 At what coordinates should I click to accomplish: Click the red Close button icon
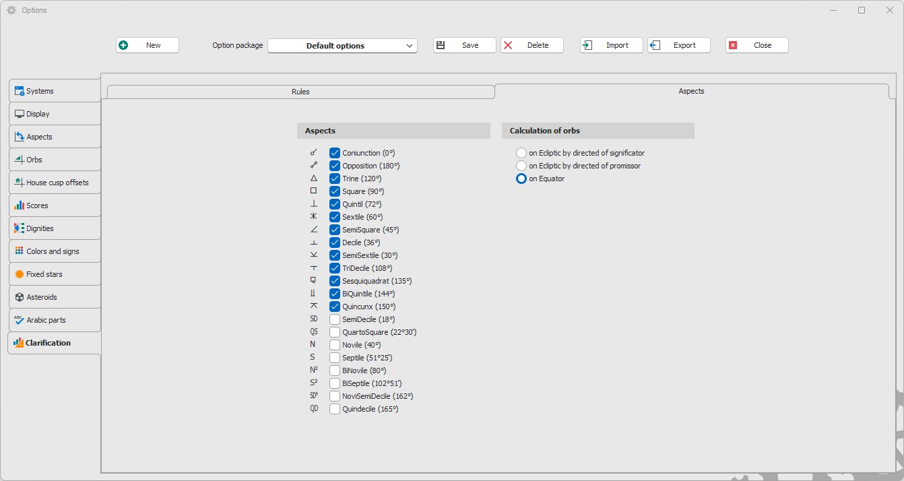[733, 45]
